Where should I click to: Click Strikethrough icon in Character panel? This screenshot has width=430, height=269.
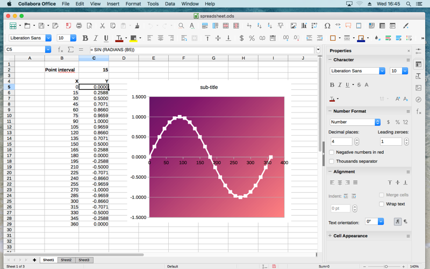point(359,85)
